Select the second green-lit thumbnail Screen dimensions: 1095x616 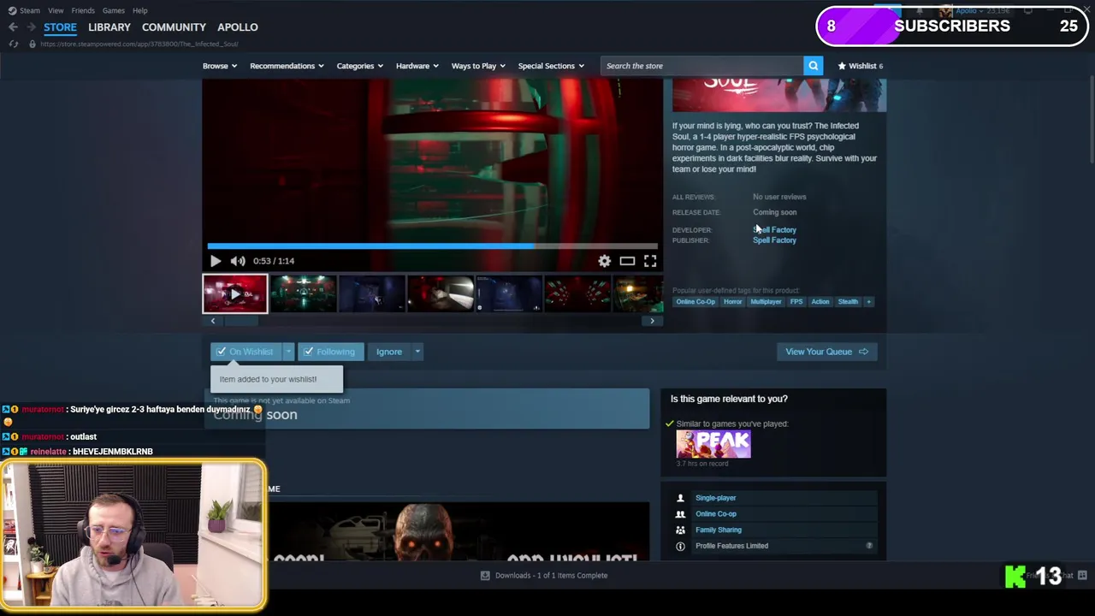pos(304,294)
